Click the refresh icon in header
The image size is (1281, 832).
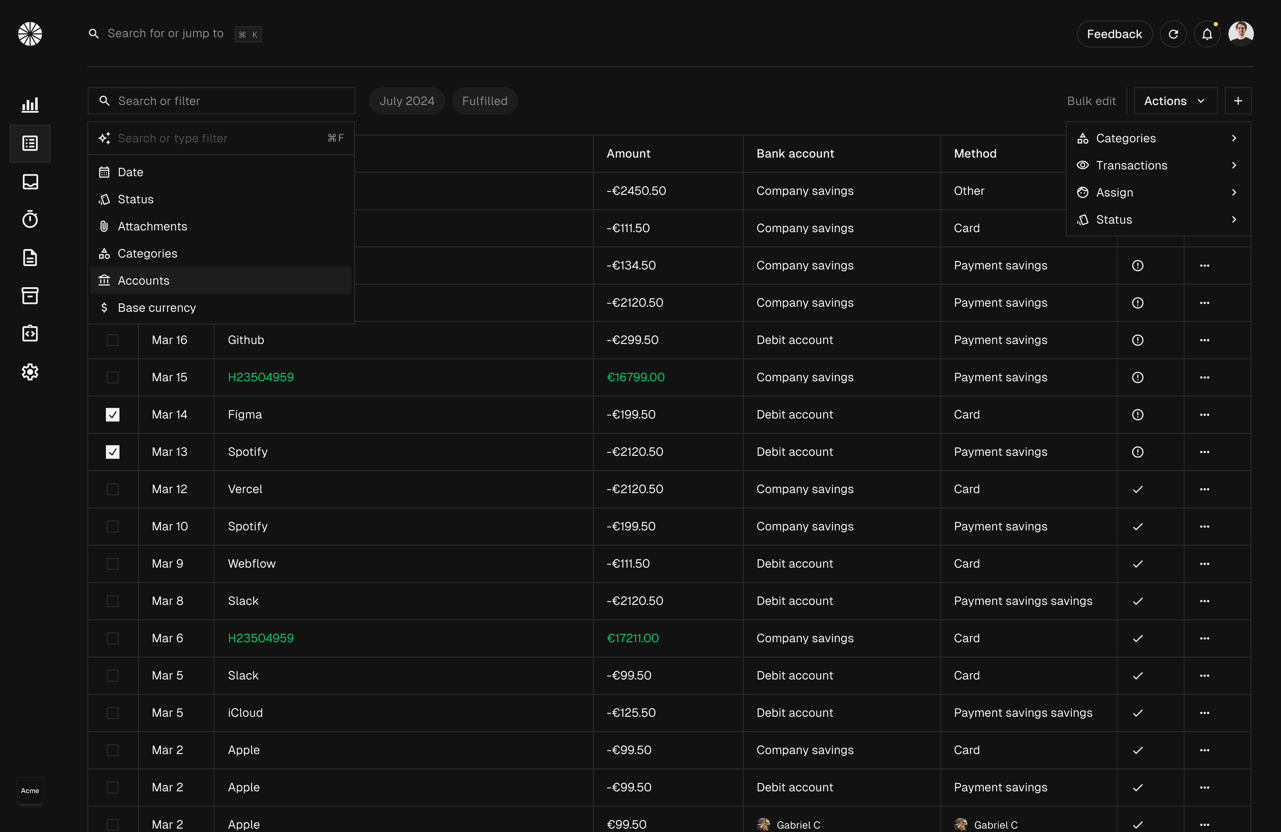click(x=1173, y=34)
